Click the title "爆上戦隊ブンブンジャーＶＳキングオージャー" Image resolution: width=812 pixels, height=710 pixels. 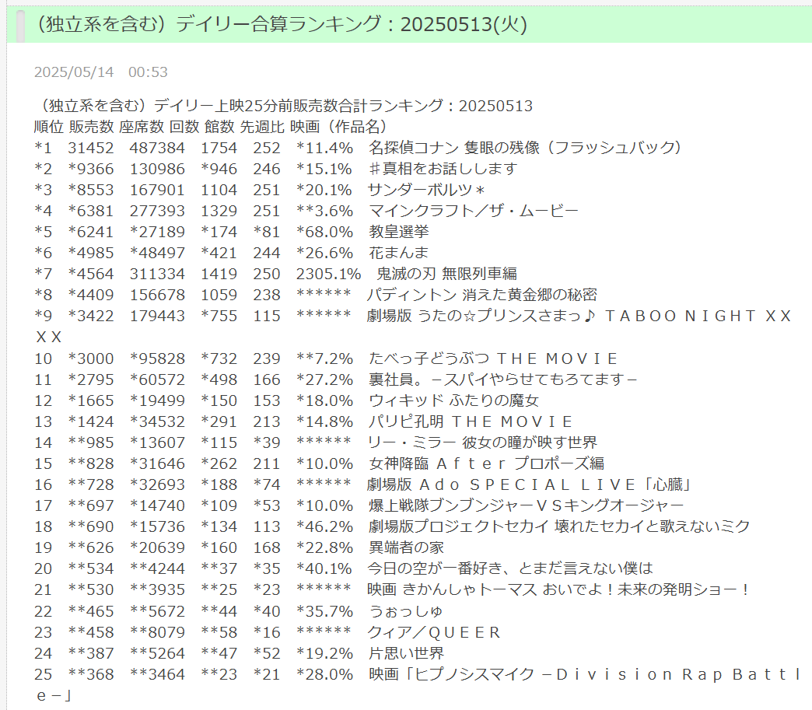tap(526, 505)
